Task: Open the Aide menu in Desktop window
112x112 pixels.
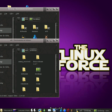Action: click(x=17, y=14)
